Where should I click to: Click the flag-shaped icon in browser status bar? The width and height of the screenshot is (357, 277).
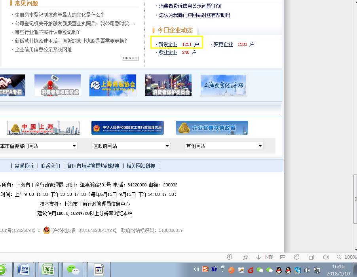283,257
